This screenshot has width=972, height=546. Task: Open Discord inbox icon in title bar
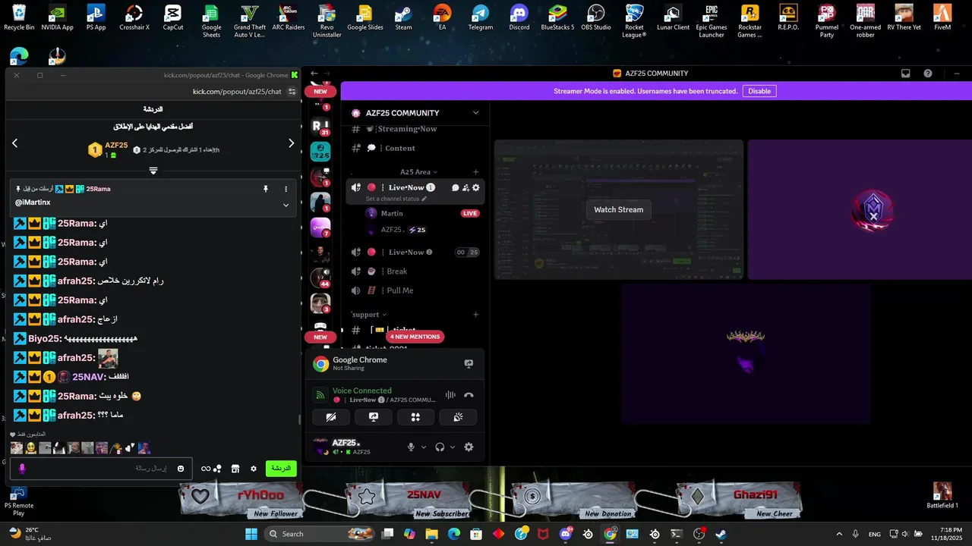905,74
